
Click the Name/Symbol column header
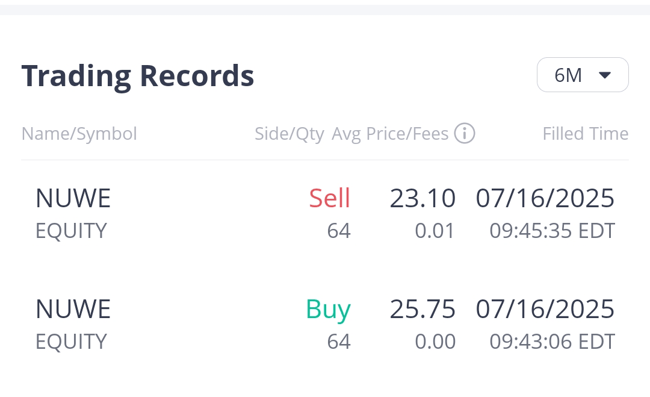79,134
